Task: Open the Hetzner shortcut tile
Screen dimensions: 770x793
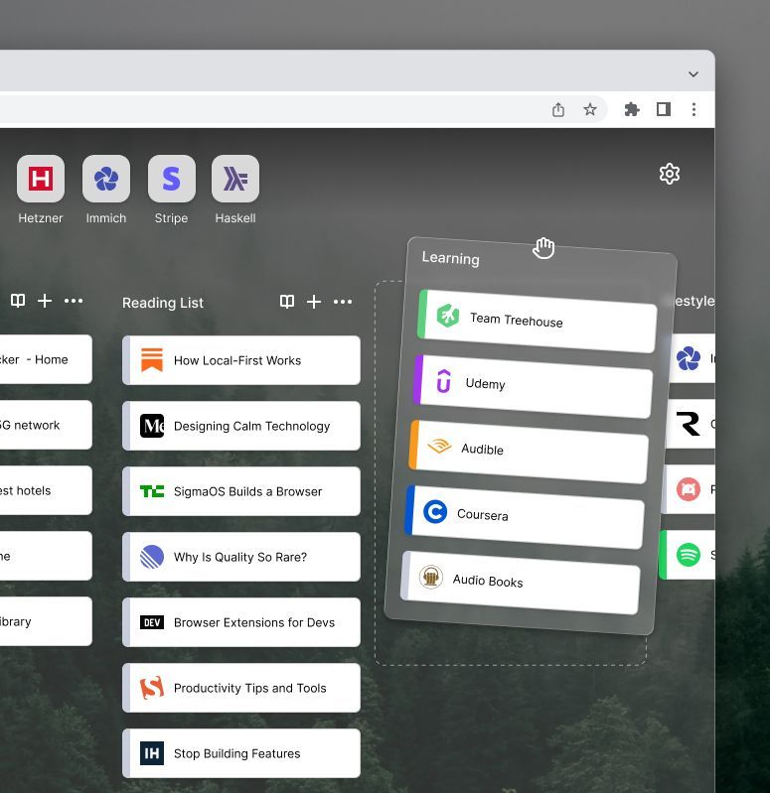Action: pos(41,179)
